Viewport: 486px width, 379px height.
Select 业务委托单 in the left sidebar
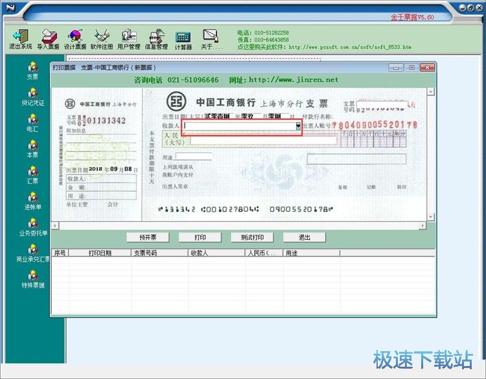(x=33, y=227)
